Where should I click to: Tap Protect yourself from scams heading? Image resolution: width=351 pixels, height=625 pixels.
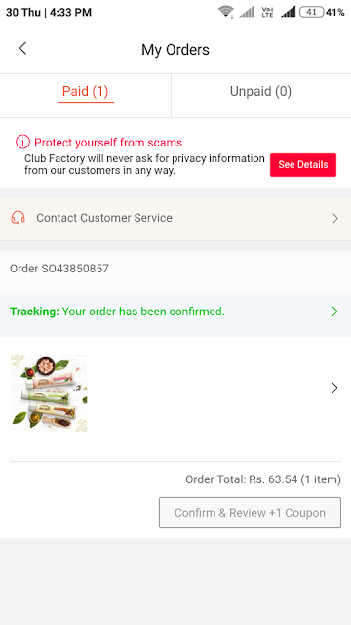108,143
